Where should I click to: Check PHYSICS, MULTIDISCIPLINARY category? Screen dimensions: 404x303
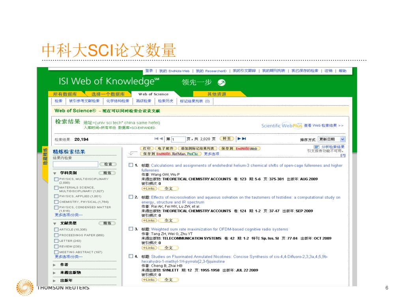click(x=56, y=179)
